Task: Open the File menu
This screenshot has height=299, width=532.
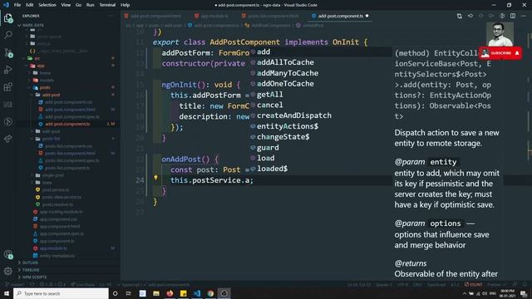Action: click(17, 5)
